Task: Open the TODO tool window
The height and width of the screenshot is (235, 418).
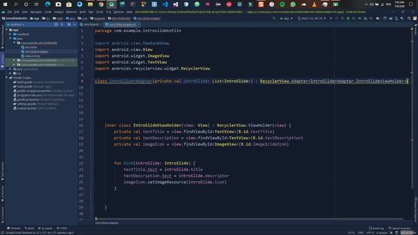Action: (x=62, y=228)
